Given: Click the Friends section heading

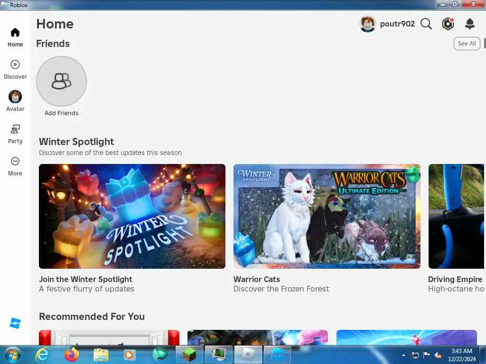Looking at the screenshot, I should pos(53,44).
